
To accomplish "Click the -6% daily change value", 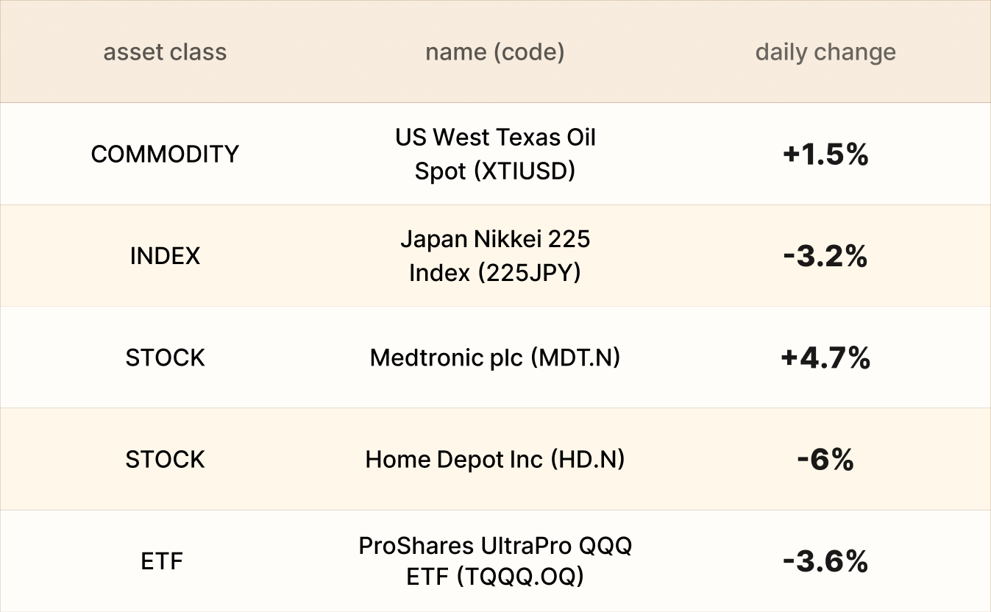I will [825, 460].
